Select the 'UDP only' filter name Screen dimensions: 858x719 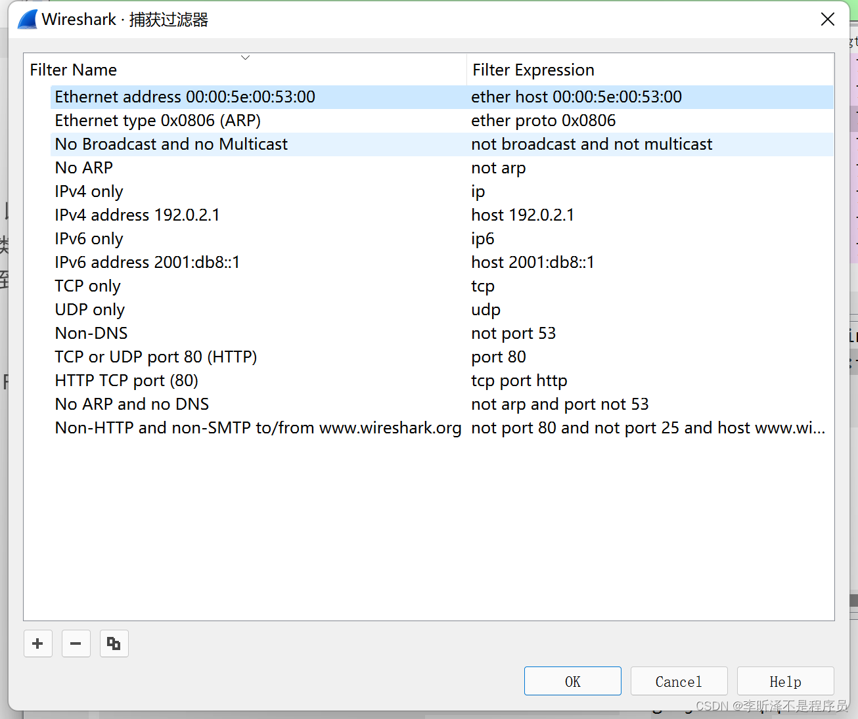click(x=90, y=310)
